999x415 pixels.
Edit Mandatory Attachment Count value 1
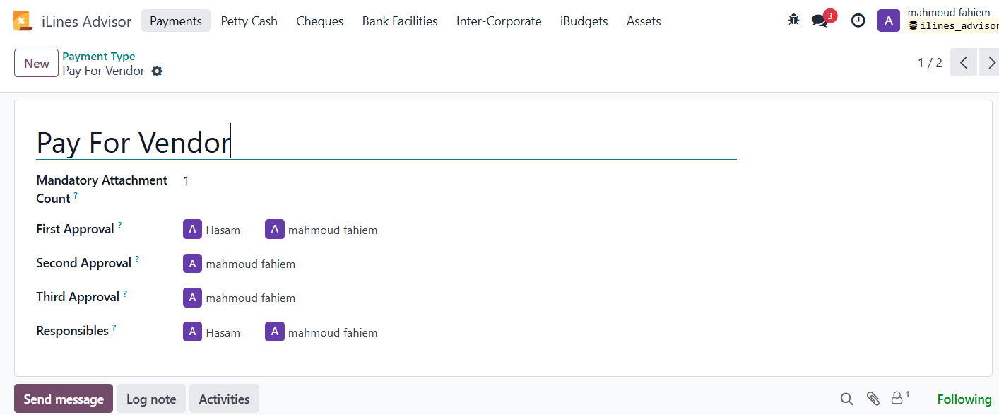[x=186, y=181]
